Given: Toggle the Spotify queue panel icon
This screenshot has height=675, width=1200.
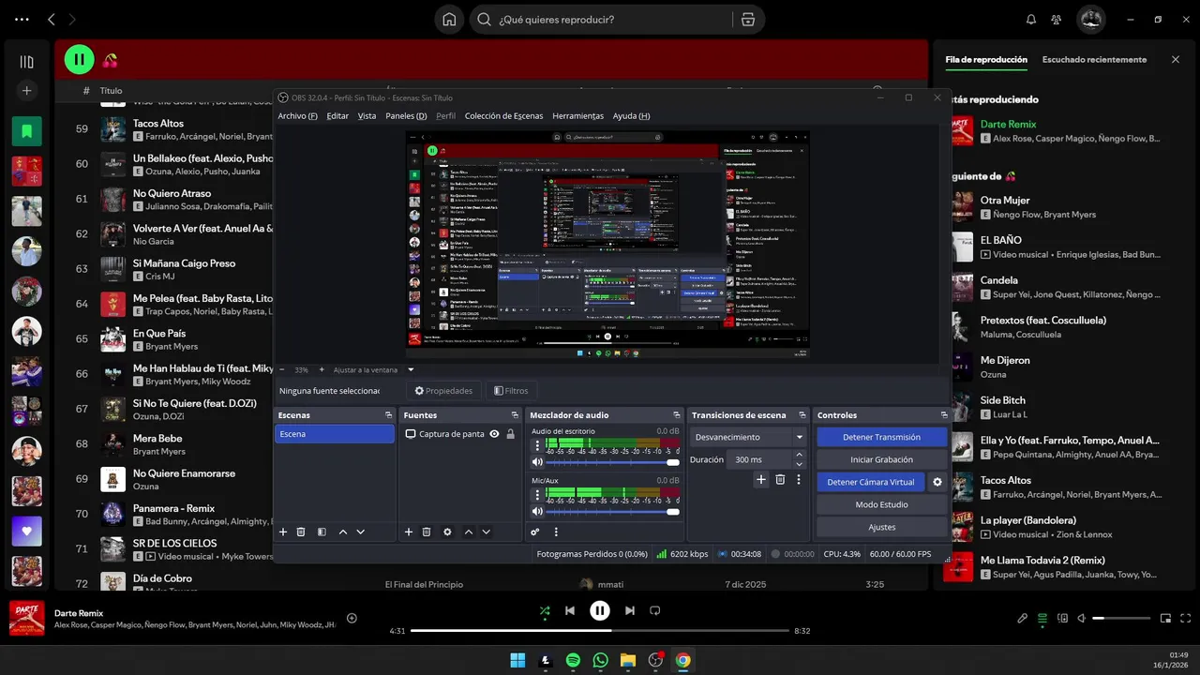Looking at the screenshot, I should [x=1042, y=618].
